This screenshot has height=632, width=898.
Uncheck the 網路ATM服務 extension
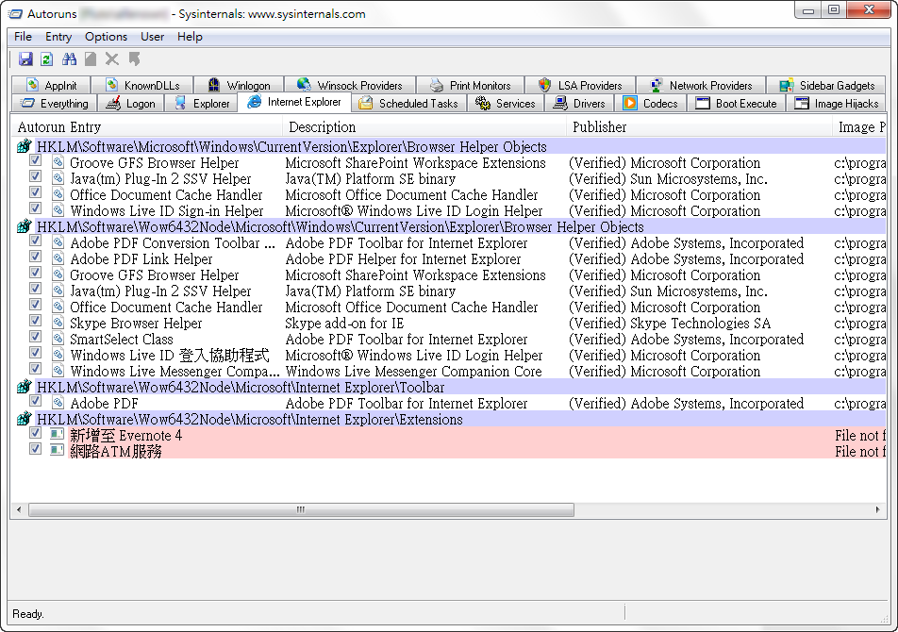36,449
